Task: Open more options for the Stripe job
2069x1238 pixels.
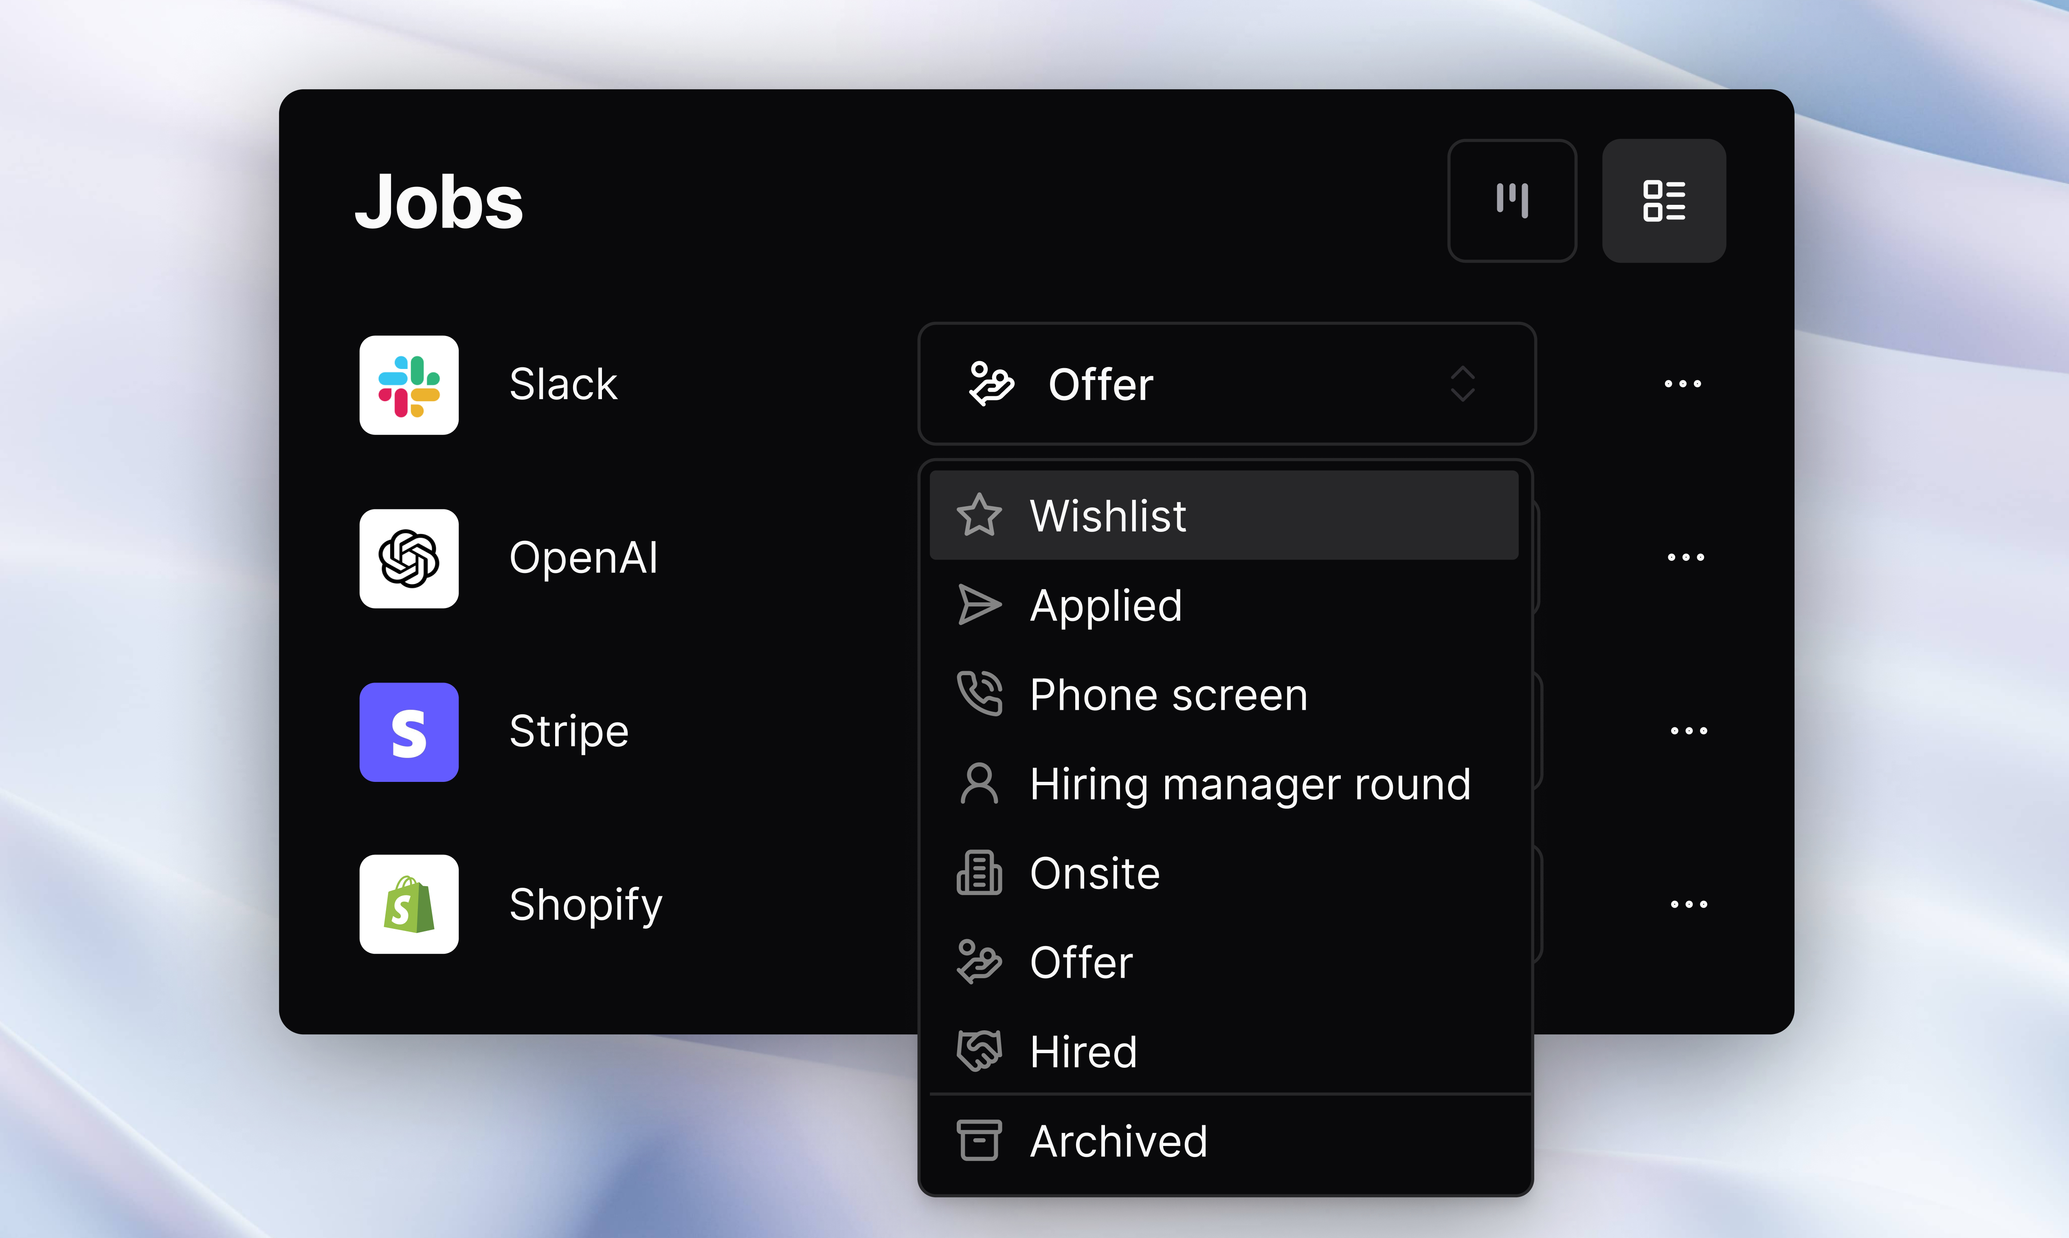Action: [x=1689, y=731]
